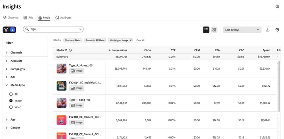This screenshot has width=284, height=139.
Task: Select the Image media type radio
Action: pyautogui.click(x=11, y=101)
